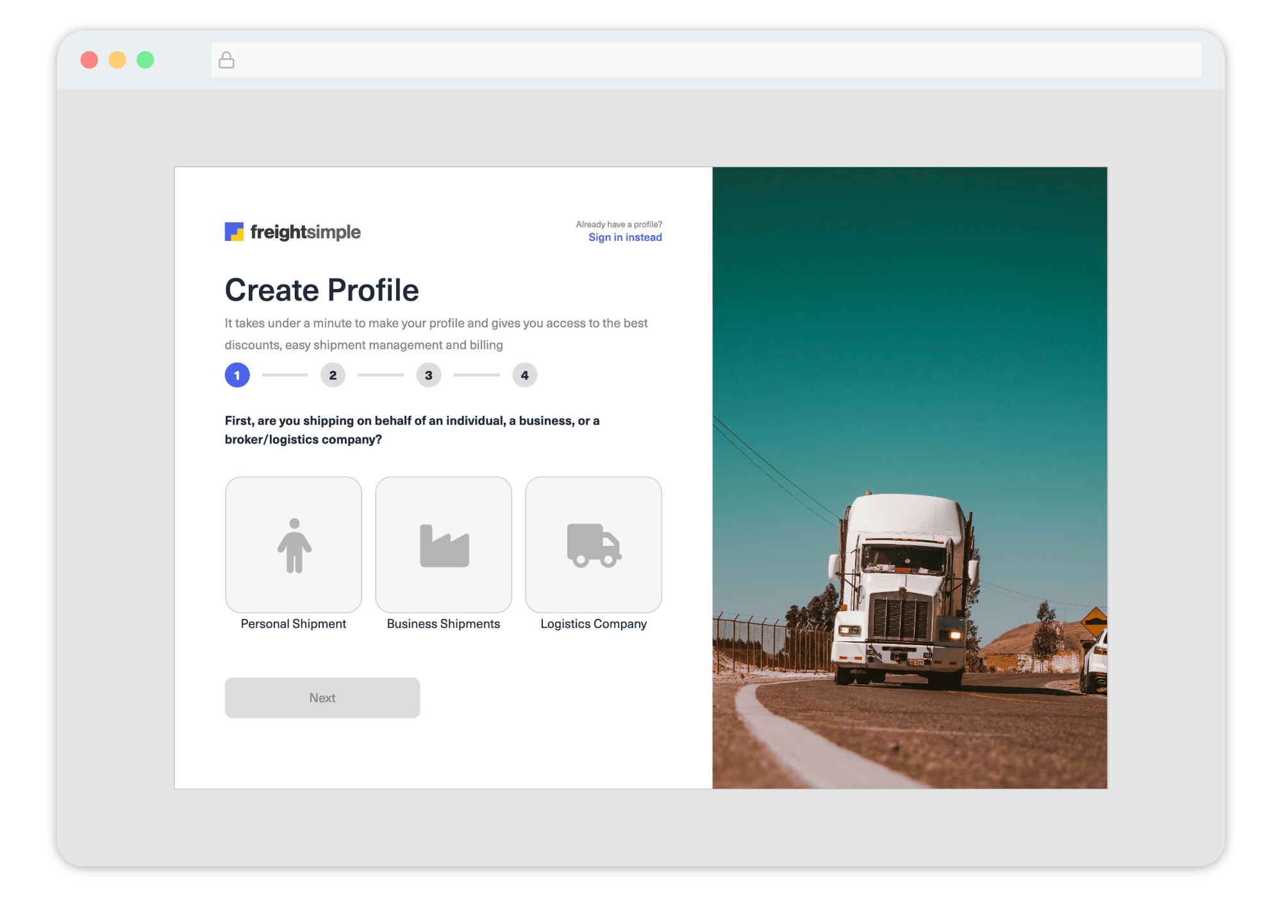Image resolution: width=1282 pixels, height=897 pixels.
Task: Click the person icon for Personal Shipment
Action: 294,545
